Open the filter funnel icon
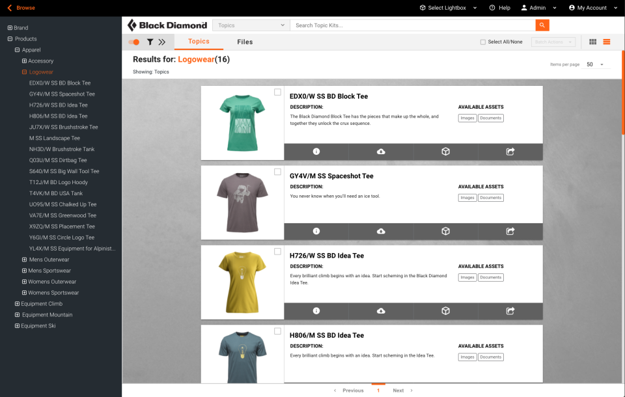 point(150,42)
